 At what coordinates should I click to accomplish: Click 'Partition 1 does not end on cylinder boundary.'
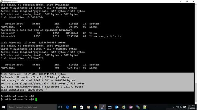click(37, 30)
